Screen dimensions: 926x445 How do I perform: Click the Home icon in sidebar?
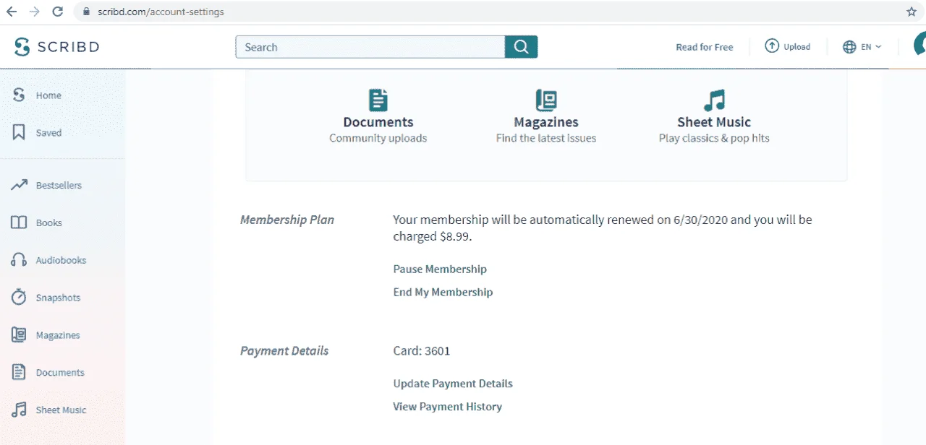click(19, 95)
